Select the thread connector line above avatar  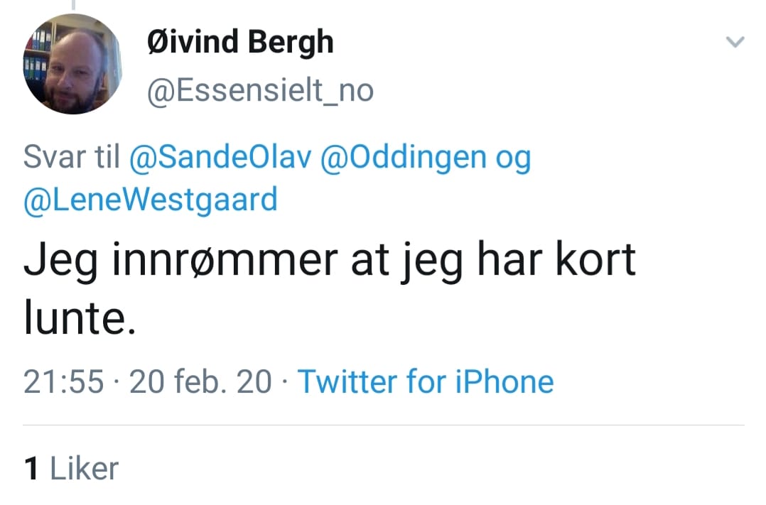coord(73,5)
